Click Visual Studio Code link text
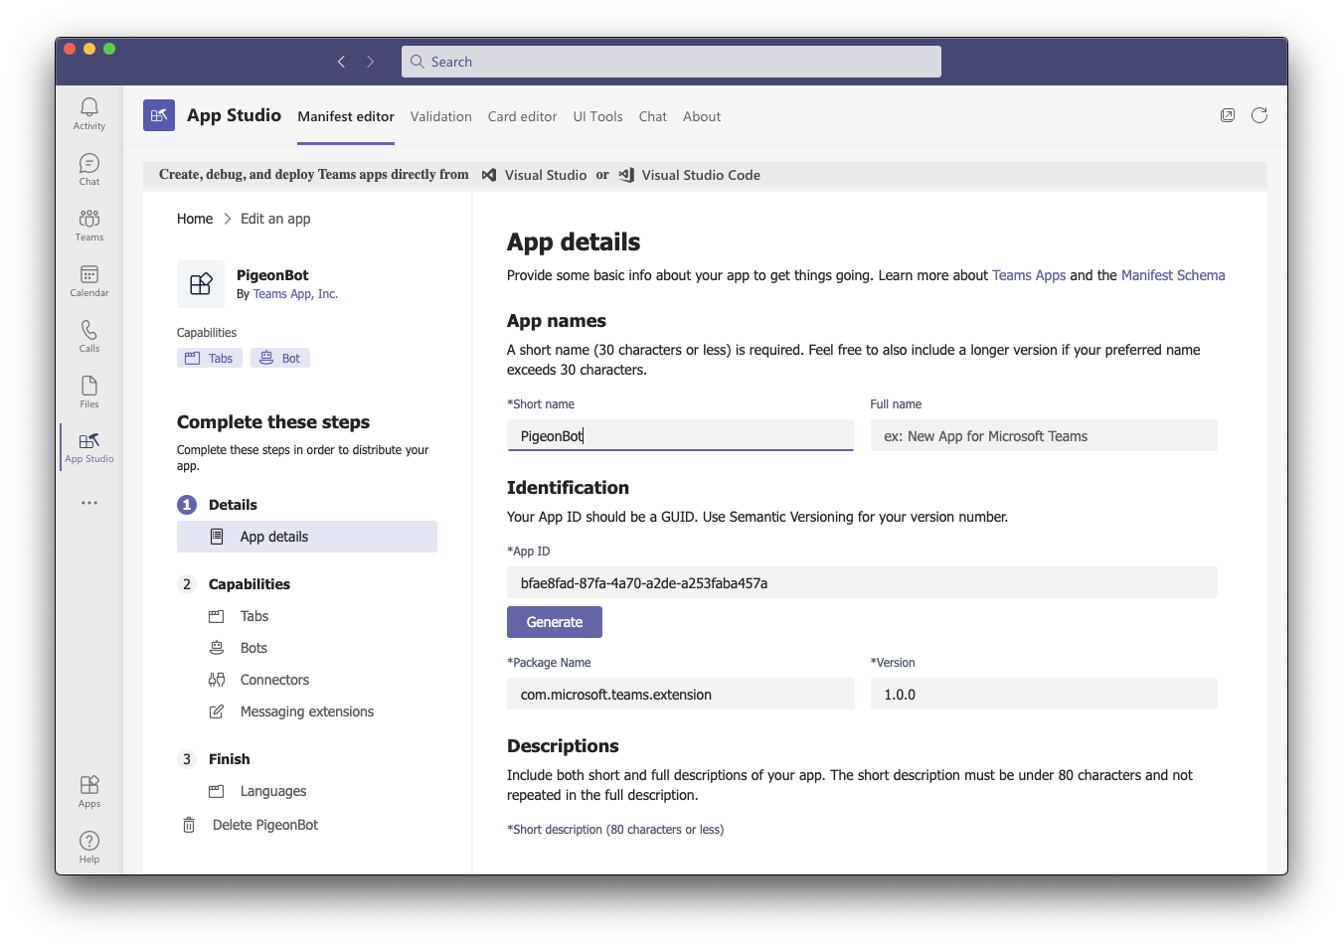The width and height of the screenshot is (1343, 948). (x=701, y=175)
